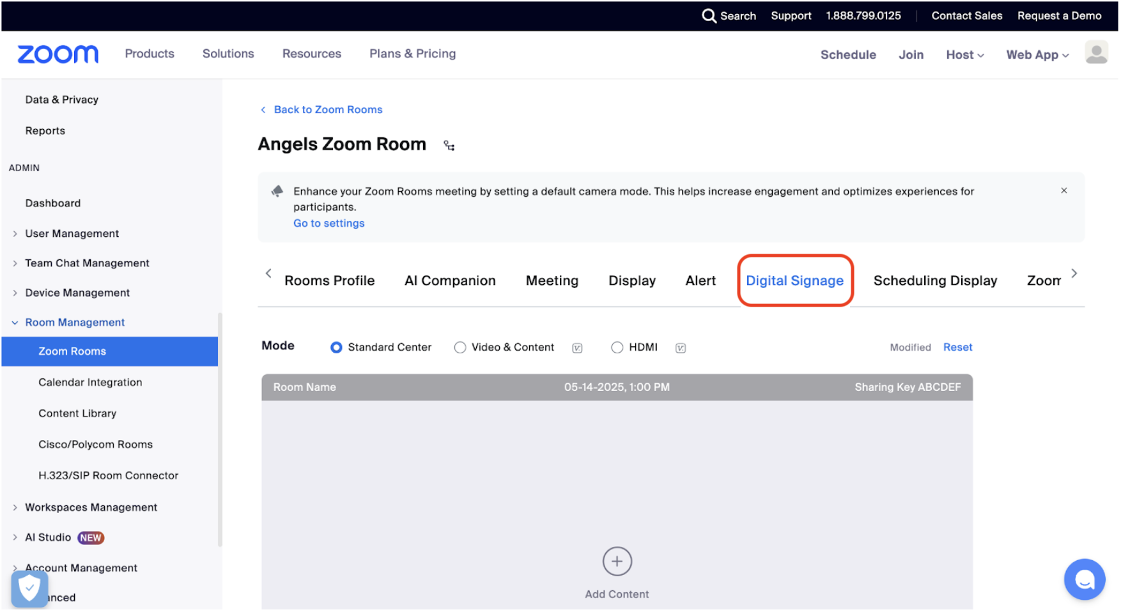
Task: Click Contact Sales
Action: point(966,16)
